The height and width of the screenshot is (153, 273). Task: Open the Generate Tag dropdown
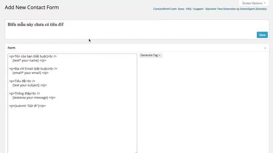pos(151,55)
